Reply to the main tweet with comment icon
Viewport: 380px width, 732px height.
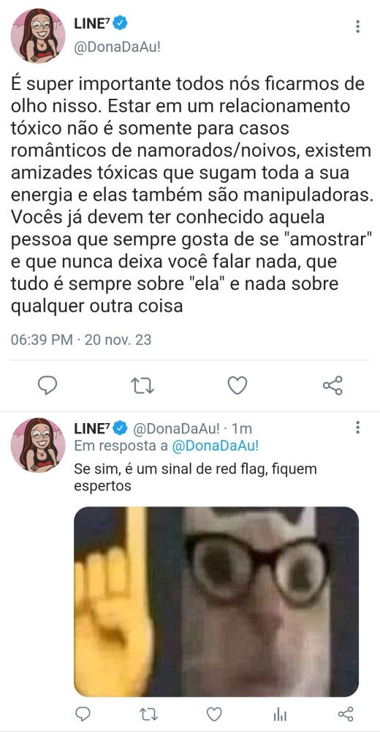click(47, 386)
